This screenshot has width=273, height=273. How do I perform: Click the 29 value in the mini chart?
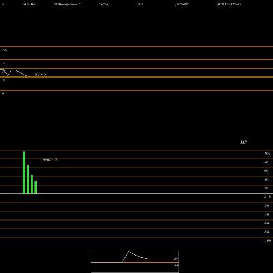click(176, 259)
